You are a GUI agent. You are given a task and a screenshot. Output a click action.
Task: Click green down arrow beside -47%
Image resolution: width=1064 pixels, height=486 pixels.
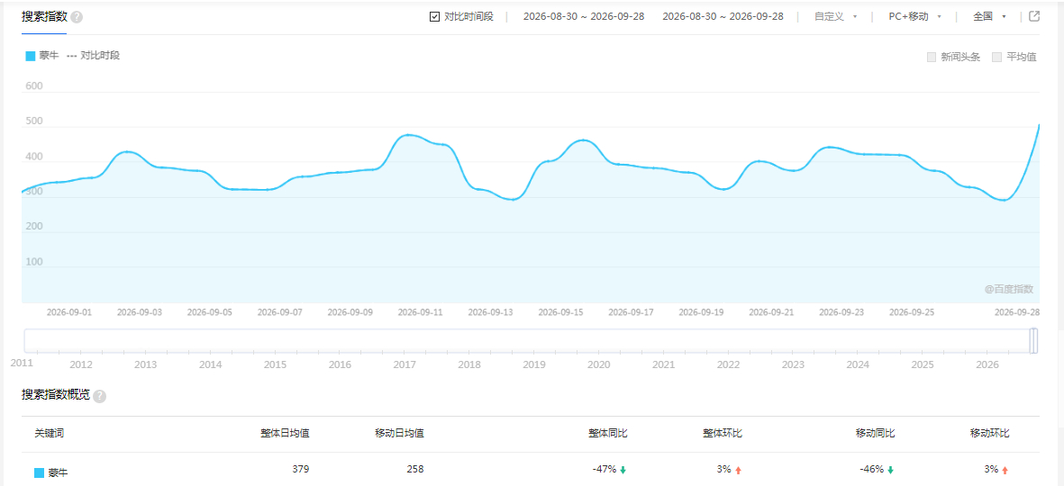coord(623,469)
